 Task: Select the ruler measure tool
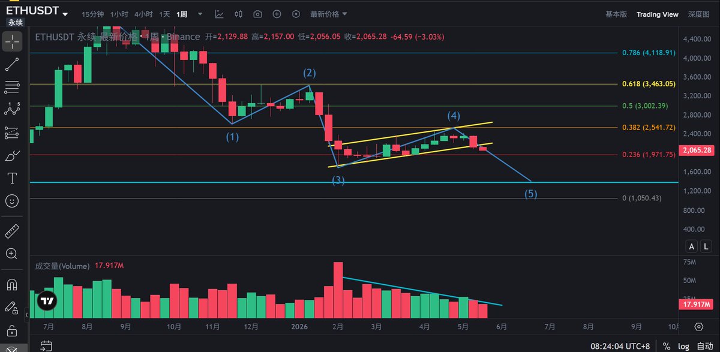tap(12, 231)
